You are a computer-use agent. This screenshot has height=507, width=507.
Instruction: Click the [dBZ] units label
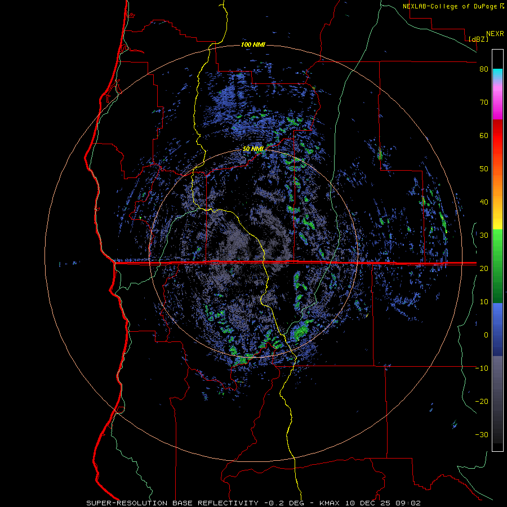click(478, 39)
